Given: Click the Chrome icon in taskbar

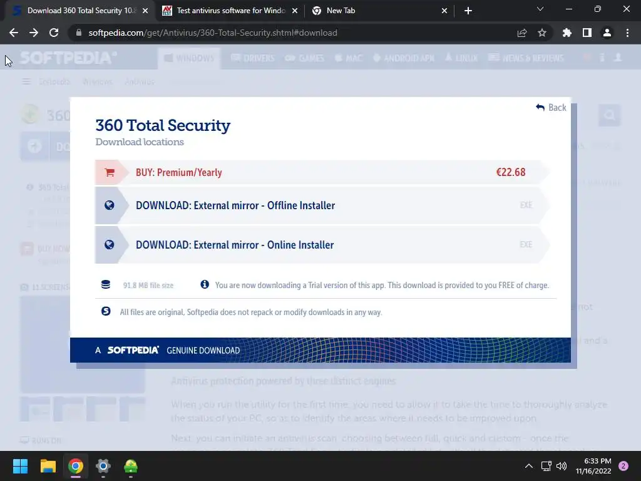Looking at the screenshot, I should click(x=76, y=466).
